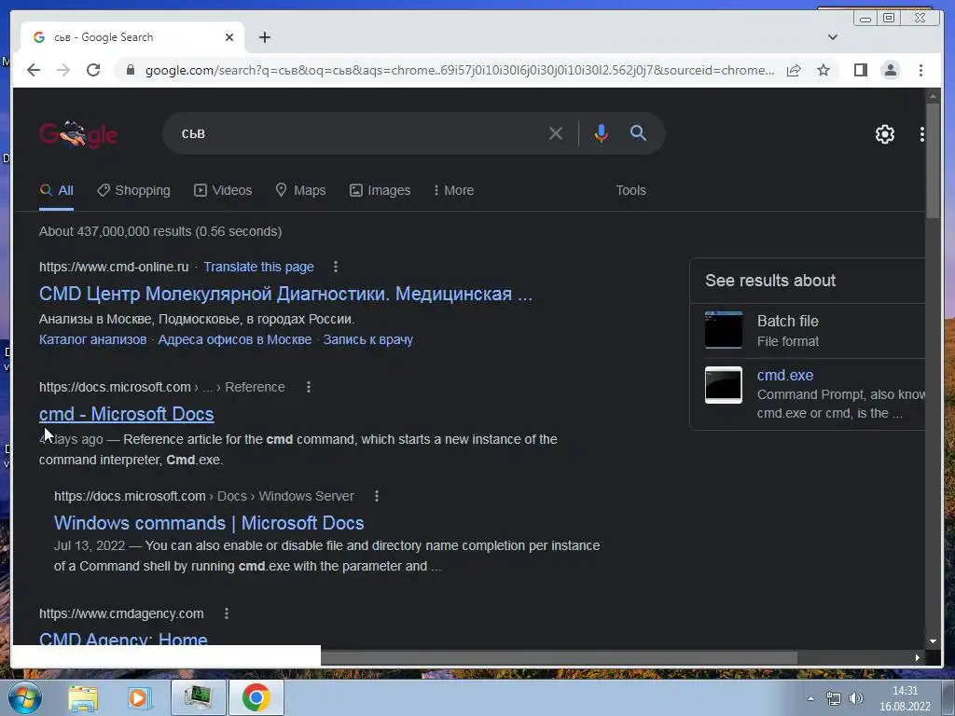This screenshot has height=716, width=955.
Task: Open Адреса офисов в Москве sitelink
Action: (235, 339)
